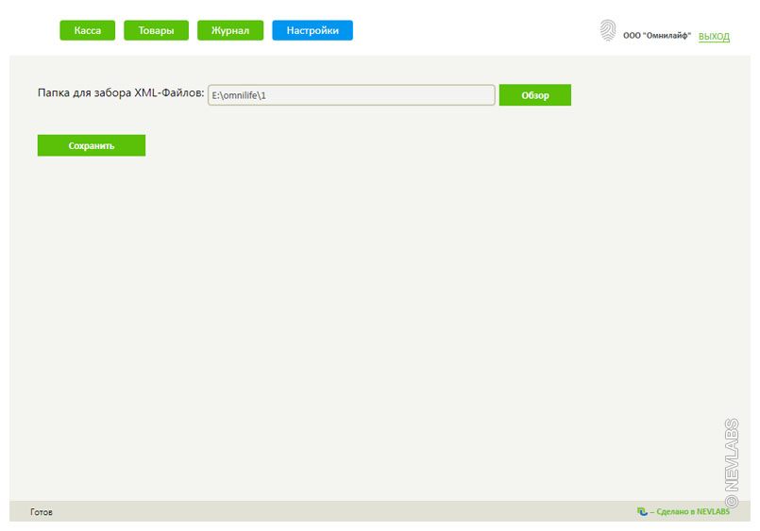Log out using the ВЫХОД link
The height and width of the screenshot is (531, 760).
[714, 36]
